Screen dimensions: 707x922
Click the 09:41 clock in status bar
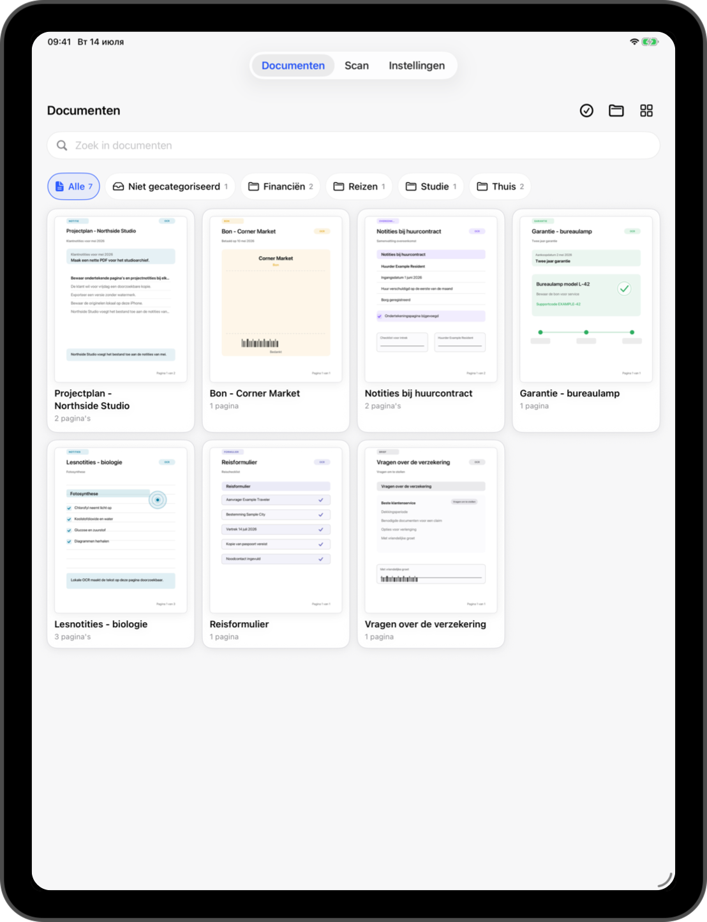(59, 41)
